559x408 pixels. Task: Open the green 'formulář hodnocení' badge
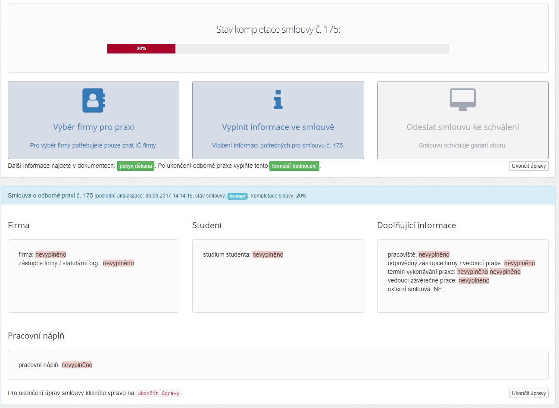[294, 166]
